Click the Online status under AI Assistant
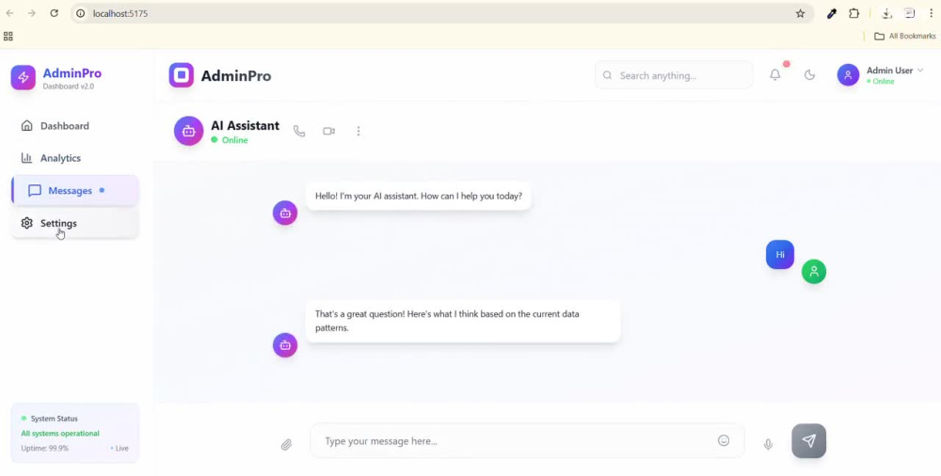Viewport: 941px width, 476px height. (x=230, y=140)
